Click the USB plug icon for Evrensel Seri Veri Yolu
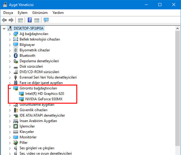 click(x=15, y=77)
